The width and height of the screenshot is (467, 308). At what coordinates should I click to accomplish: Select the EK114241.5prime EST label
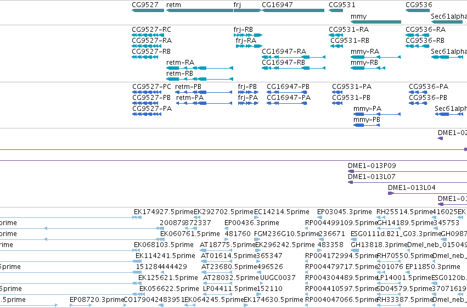(165, 256)
